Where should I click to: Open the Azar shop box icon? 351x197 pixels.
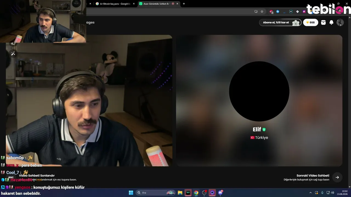point(323,22)
